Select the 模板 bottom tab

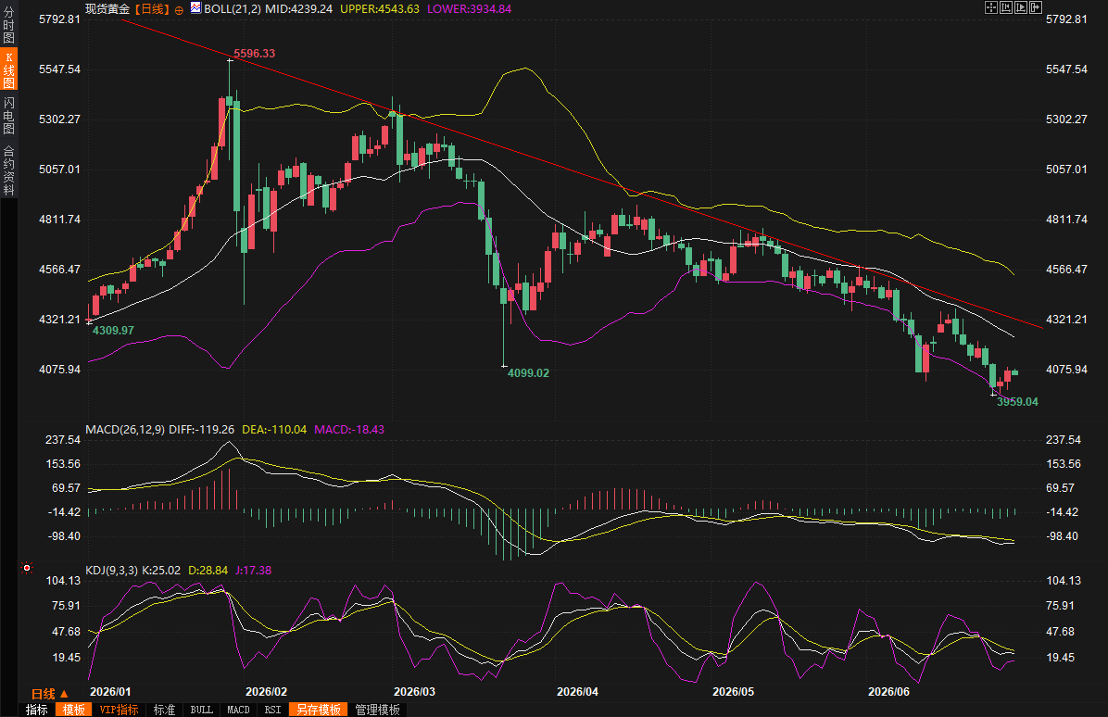(x=73, y=710)
